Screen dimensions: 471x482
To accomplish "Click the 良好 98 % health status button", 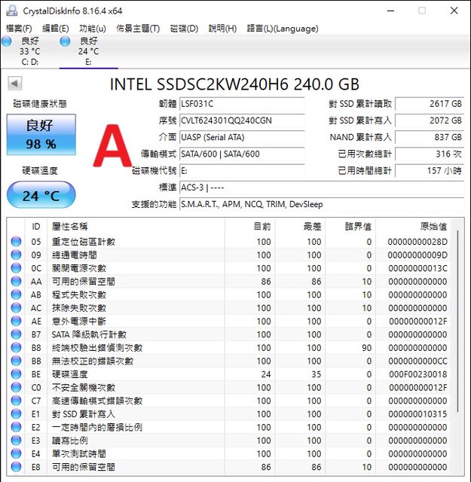I will pyautogui.click(x=41, y=134).
